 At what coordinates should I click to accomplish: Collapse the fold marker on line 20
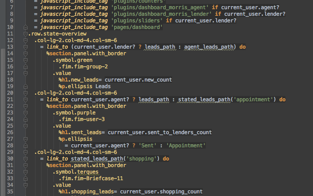click(x=25, y=93)
